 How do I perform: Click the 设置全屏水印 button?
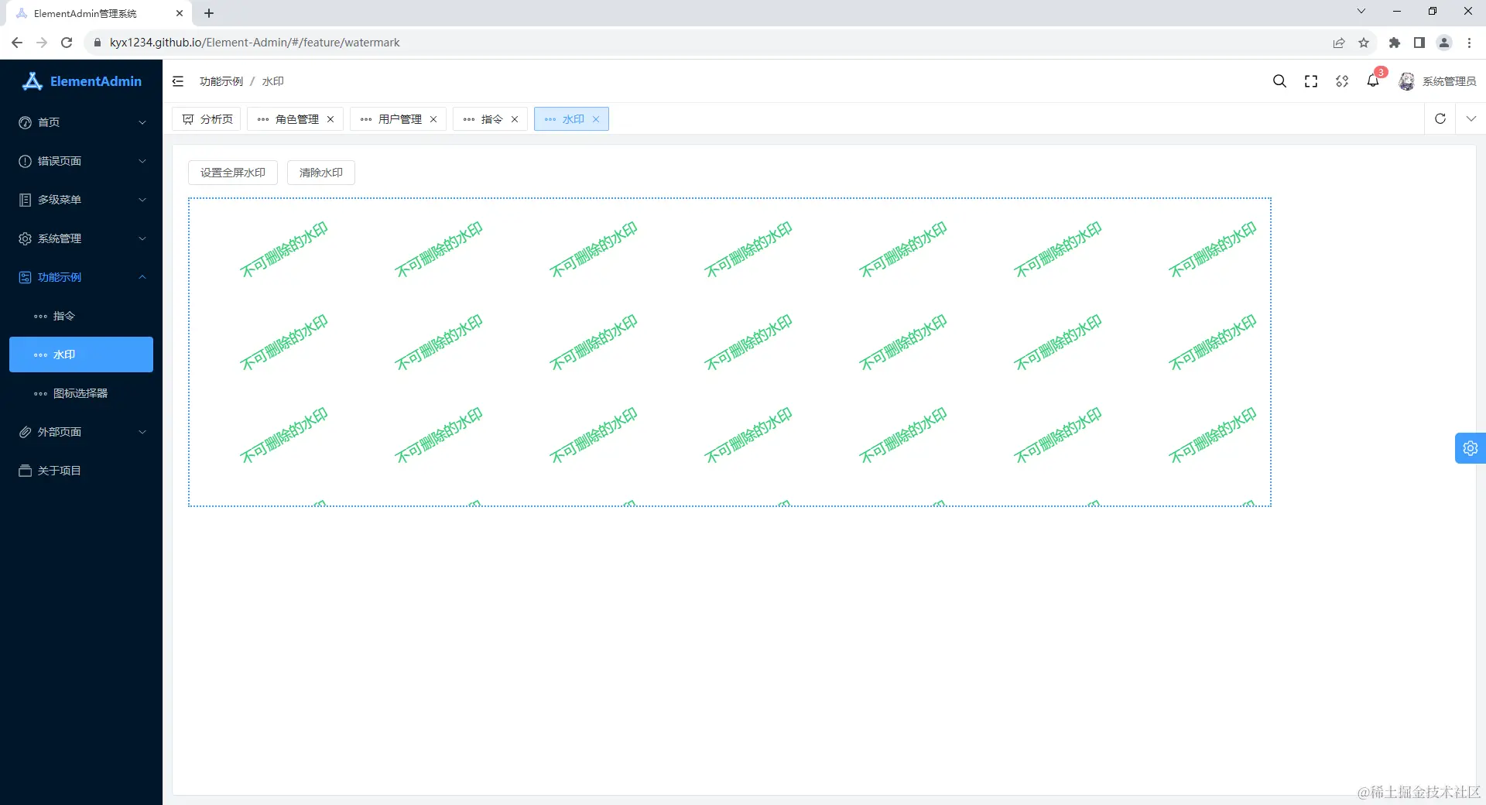233,173
